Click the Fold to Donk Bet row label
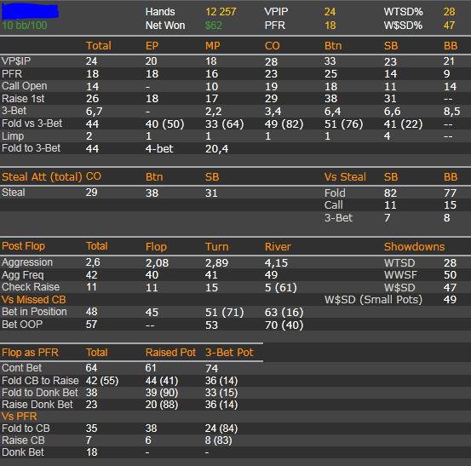 click(x=40, y=393)
